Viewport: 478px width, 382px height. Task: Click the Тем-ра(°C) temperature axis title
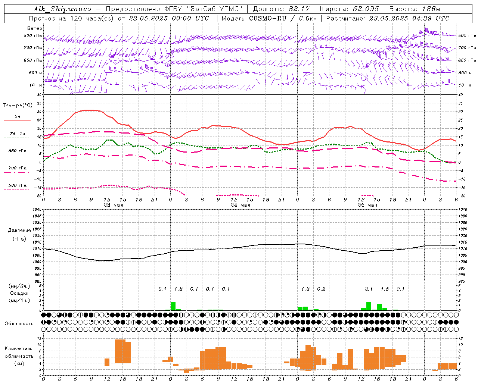point(18,106)
